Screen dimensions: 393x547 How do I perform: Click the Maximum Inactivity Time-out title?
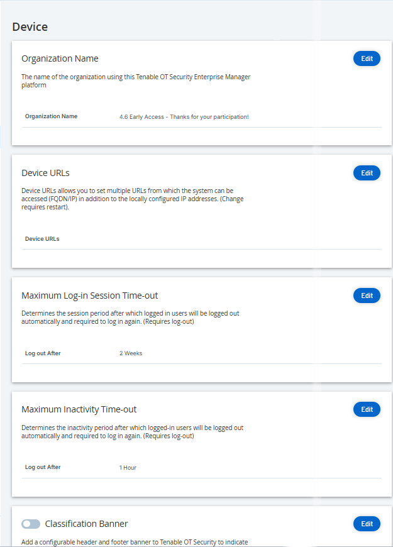[79, 409]
